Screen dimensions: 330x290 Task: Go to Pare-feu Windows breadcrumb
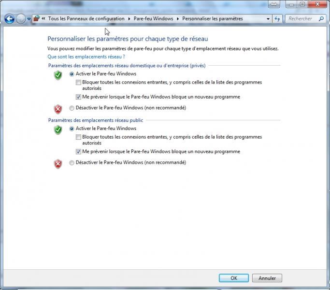153,18
